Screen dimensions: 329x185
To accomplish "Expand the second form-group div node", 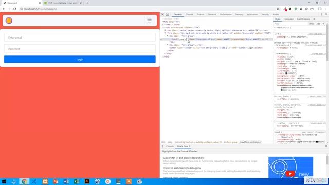I will click(x=168, y=45).
